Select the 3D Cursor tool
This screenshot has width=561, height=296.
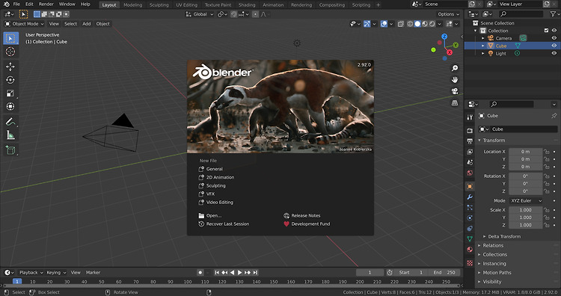(x=10, y=52)
